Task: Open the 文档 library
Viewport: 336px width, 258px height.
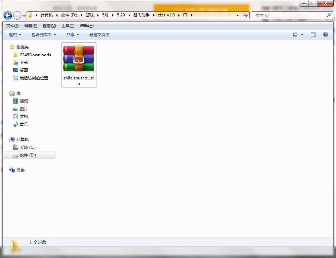Action: point(24,117)
